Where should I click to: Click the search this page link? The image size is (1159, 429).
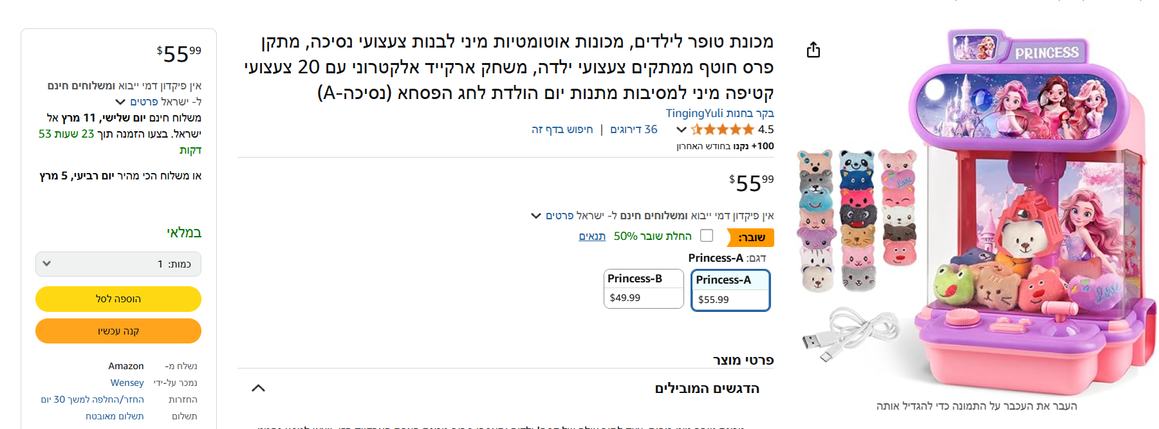click(562, 130)
